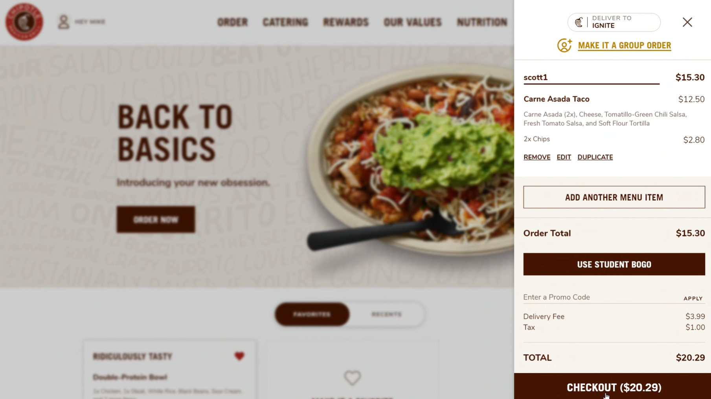The height and width of the screenshot is (399, 711).
Task: Open the Rewards page
Action: point(346,22)
